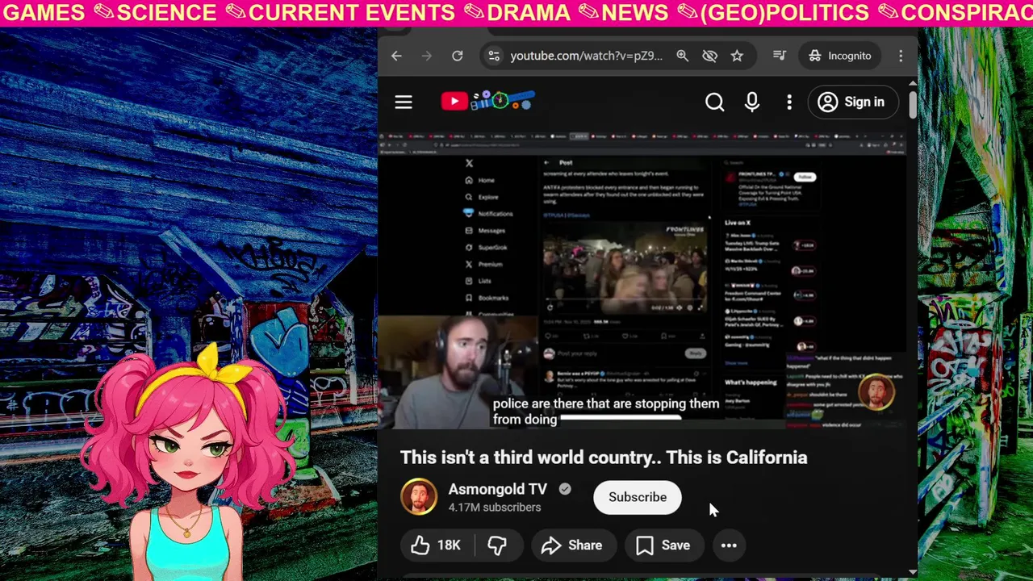Click SCIENCE in the top banner
Screen dimensions: 1033x581
tap(166, 13)
